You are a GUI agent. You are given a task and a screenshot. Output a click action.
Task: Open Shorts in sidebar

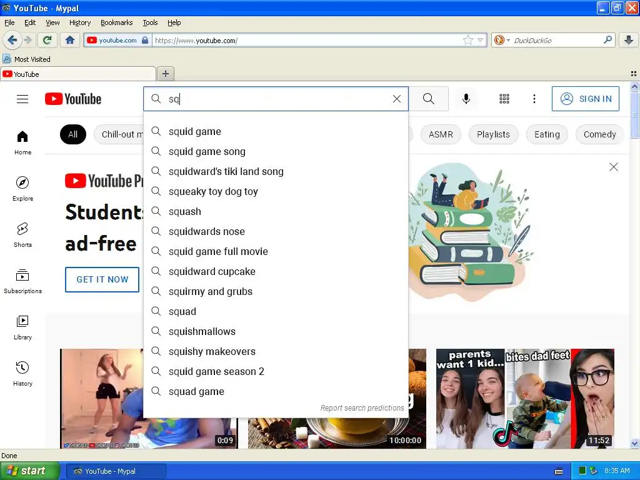pos(22,235)
